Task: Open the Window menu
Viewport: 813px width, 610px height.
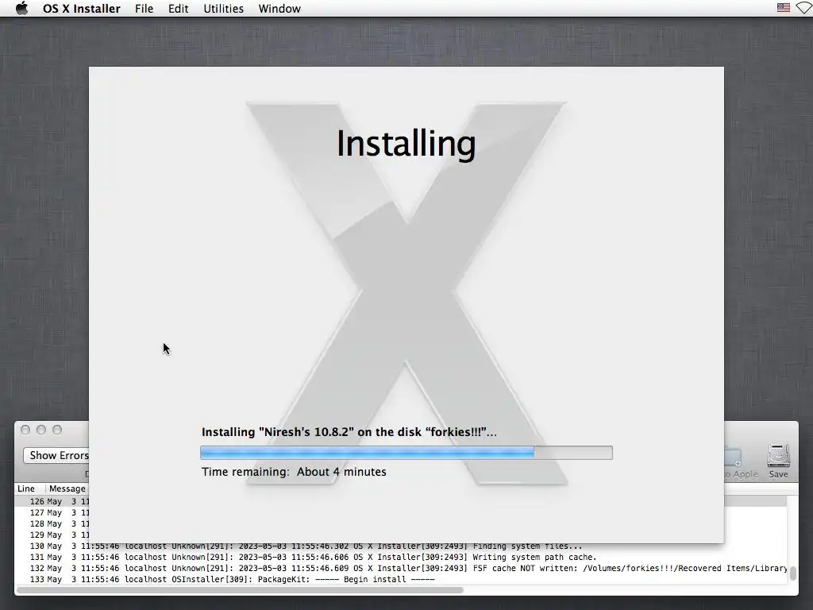Action: coord(279,8)
